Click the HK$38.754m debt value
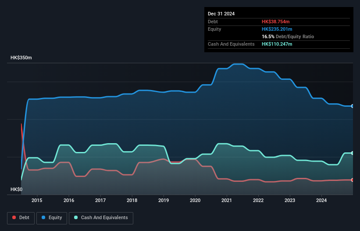This screenshot has height=231, width=360. click(x=275, y=22)
